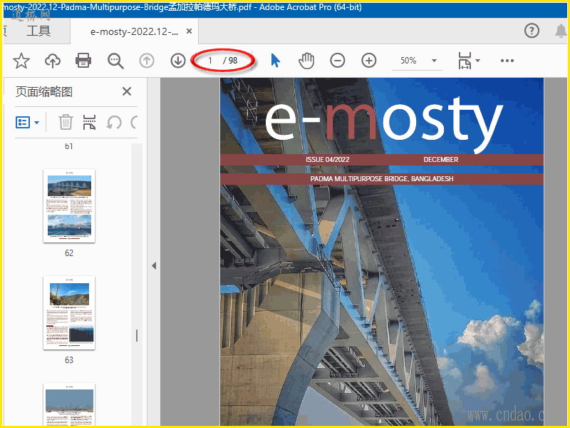Delete selected page with trash icon
This screenshot has height=428, width=570.
66,122
